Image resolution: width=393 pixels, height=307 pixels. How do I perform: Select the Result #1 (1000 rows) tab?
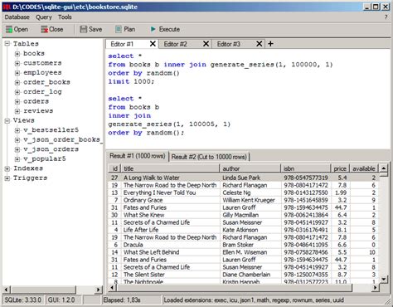[138, 156]
